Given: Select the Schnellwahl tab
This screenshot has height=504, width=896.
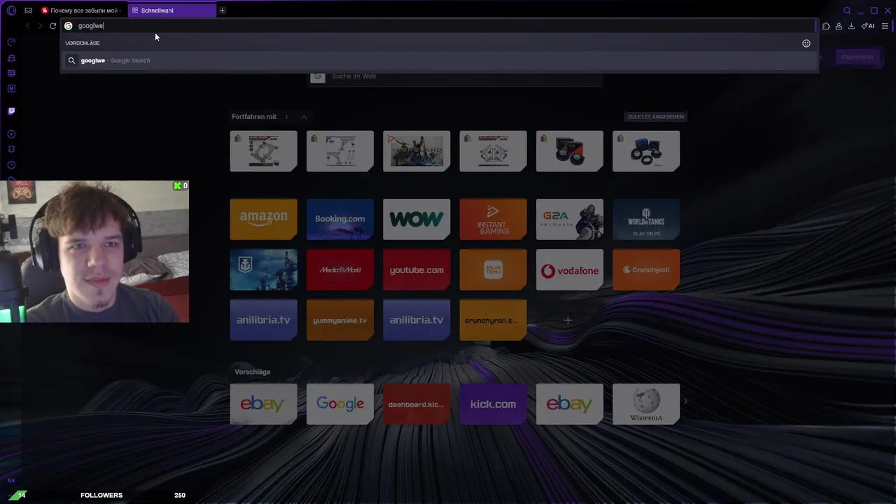Looking at the screenshot, I should [x=171, y=10].
